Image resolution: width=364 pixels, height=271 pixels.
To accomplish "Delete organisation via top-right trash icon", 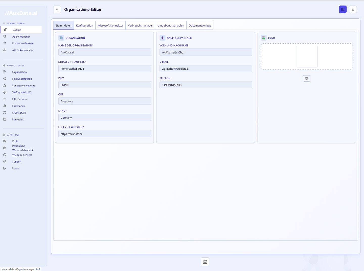I will click(353, 9).
